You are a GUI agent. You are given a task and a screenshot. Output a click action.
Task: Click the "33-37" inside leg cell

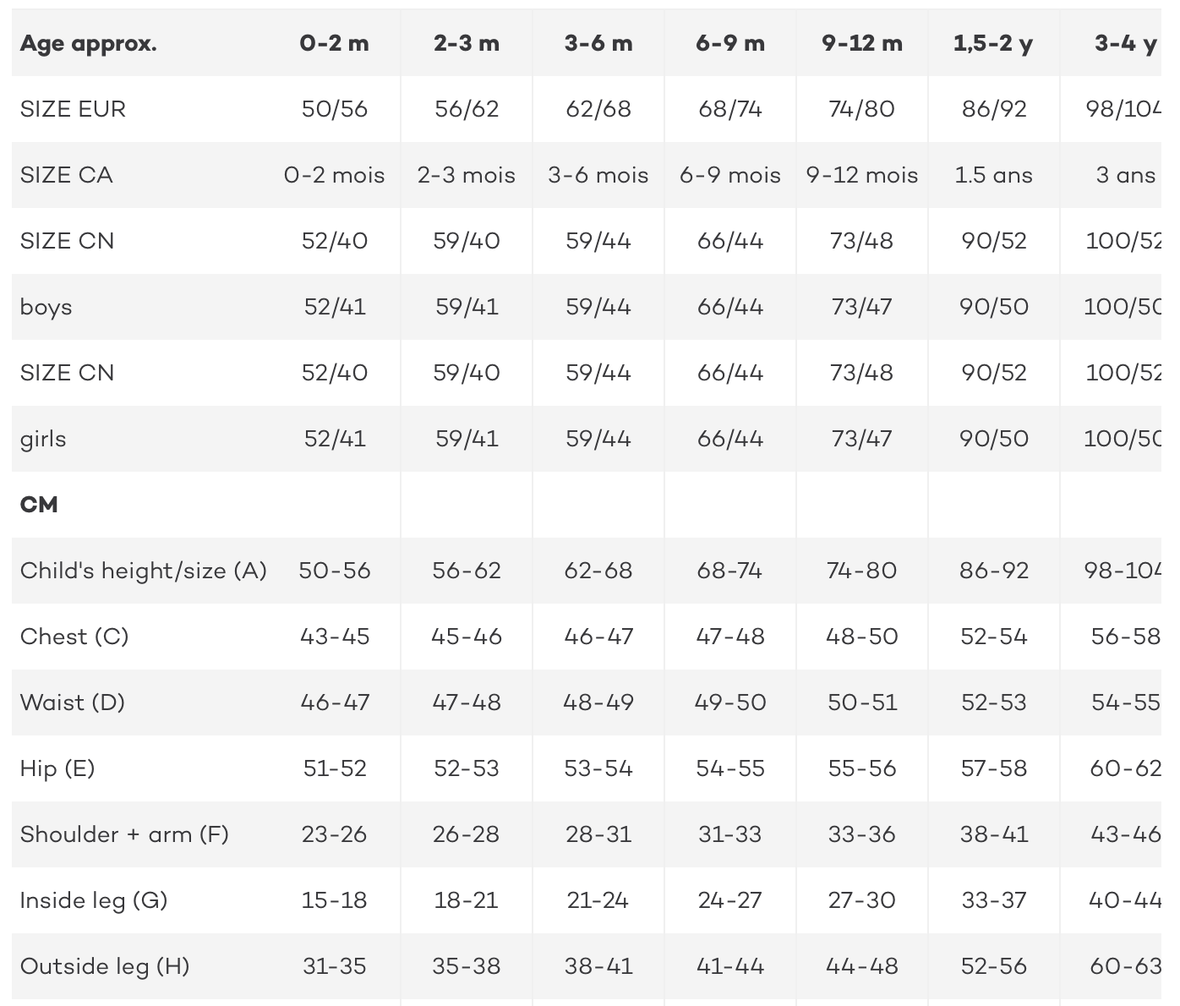click(x=994, y=900)
